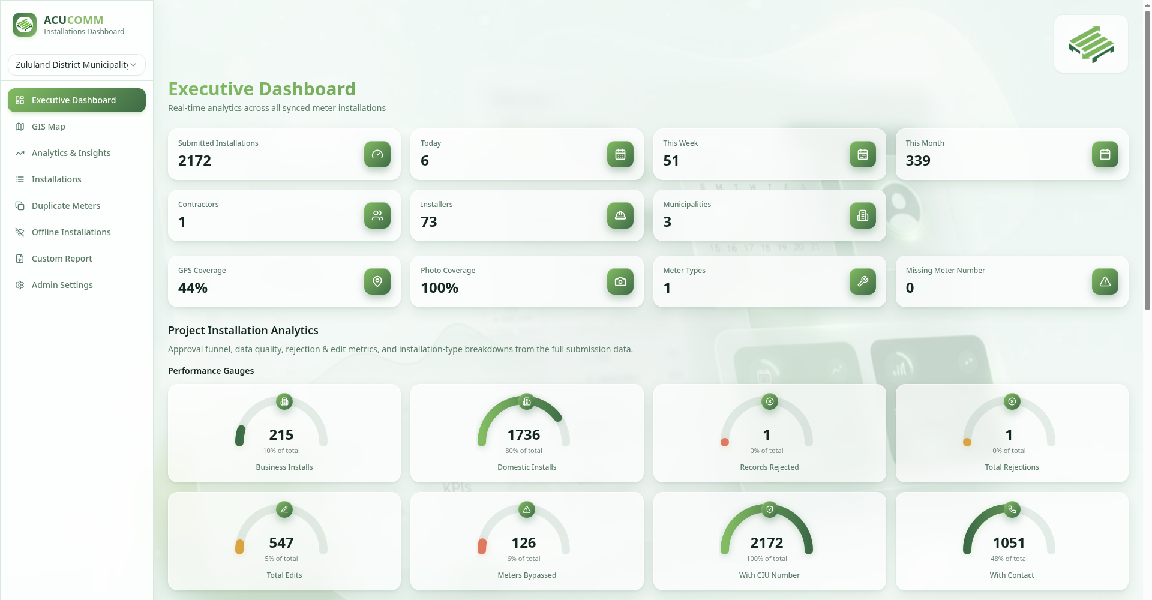Open Duplicate Meters in the sidebar

click(77, 206)
